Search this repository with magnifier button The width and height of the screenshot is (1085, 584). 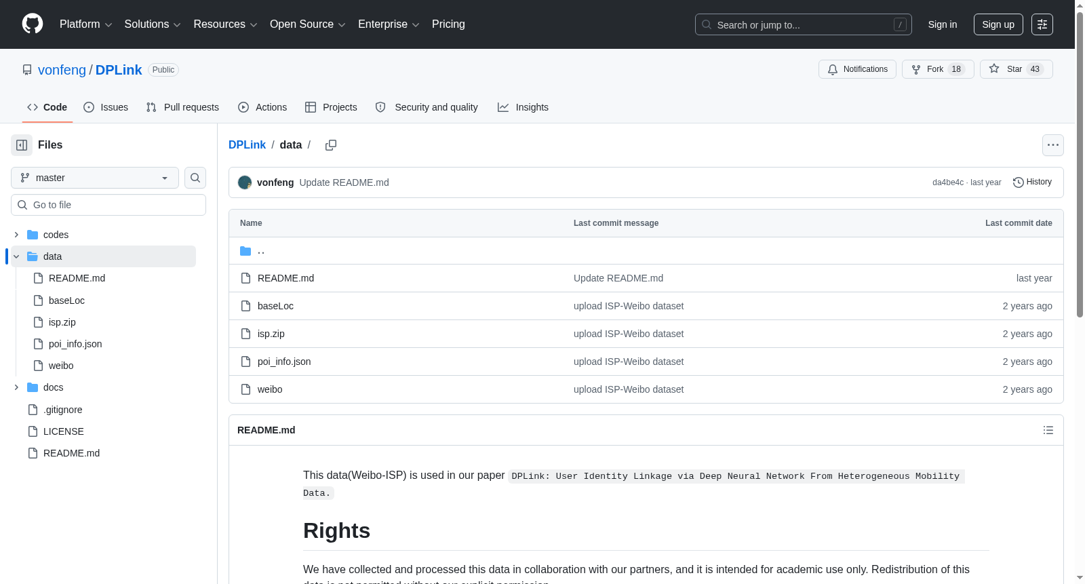tap(195, 178)
